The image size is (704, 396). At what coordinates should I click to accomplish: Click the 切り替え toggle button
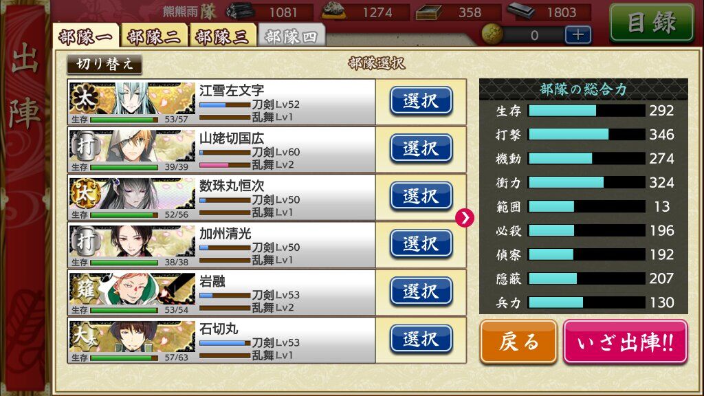104,64
